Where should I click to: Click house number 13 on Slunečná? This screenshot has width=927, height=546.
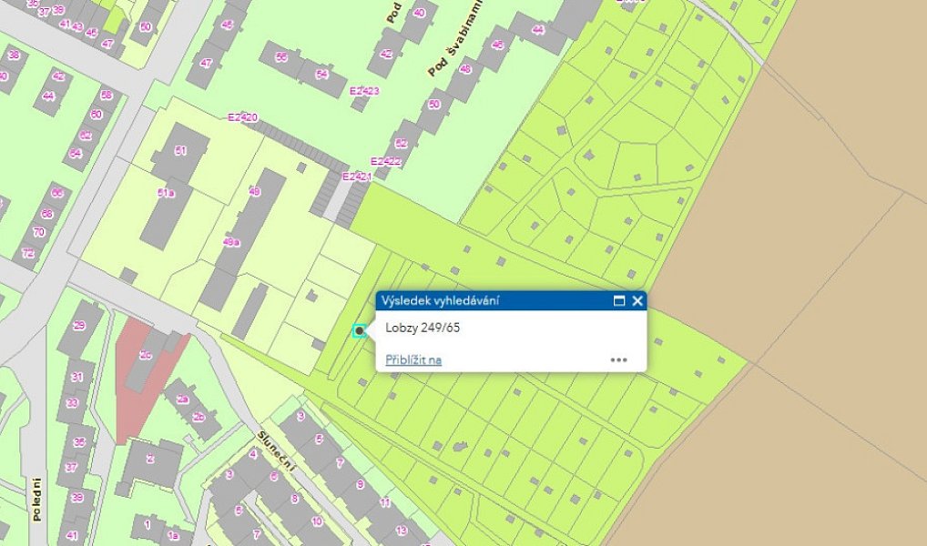pos(402,531)
